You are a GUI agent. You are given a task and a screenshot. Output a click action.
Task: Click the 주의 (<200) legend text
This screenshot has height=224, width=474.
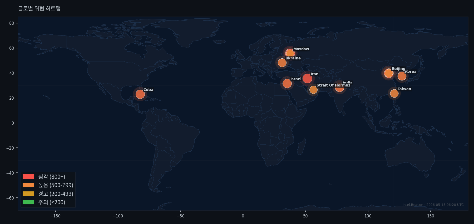pos(52,202)
